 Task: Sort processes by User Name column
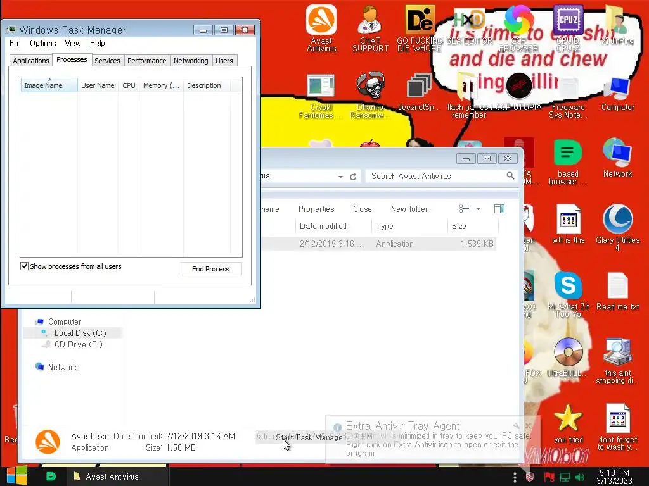click(98, 85)
